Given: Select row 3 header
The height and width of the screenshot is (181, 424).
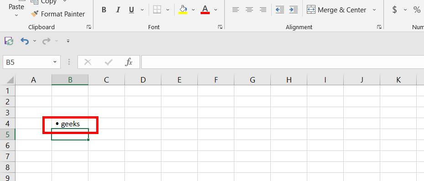Looking at the screenshot, I should pyautogui.click(x=8, y=113).
